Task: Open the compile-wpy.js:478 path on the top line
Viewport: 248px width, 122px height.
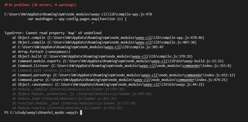Action: [x=78, y=14]
